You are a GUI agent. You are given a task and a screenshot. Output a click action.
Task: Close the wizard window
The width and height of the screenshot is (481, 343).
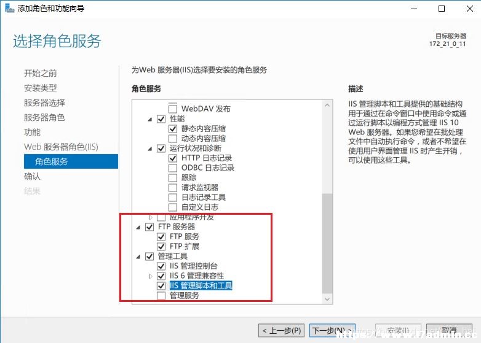[x=470, y=9]
